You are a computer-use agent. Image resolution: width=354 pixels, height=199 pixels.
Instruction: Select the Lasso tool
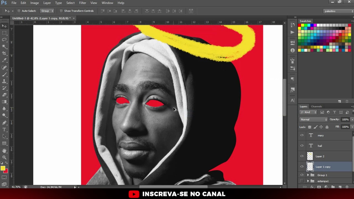(x=4, y=40)
